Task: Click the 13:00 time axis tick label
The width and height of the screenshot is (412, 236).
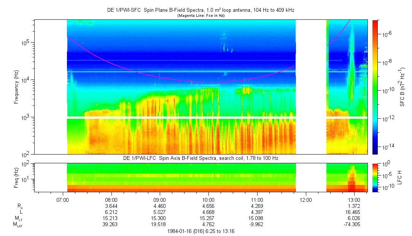Action: point(354,200)
